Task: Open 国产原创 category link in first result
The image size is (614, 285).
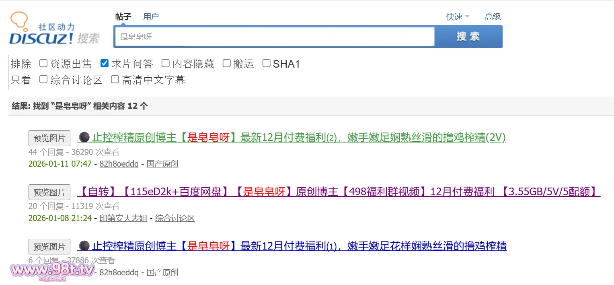Action: 162,164
